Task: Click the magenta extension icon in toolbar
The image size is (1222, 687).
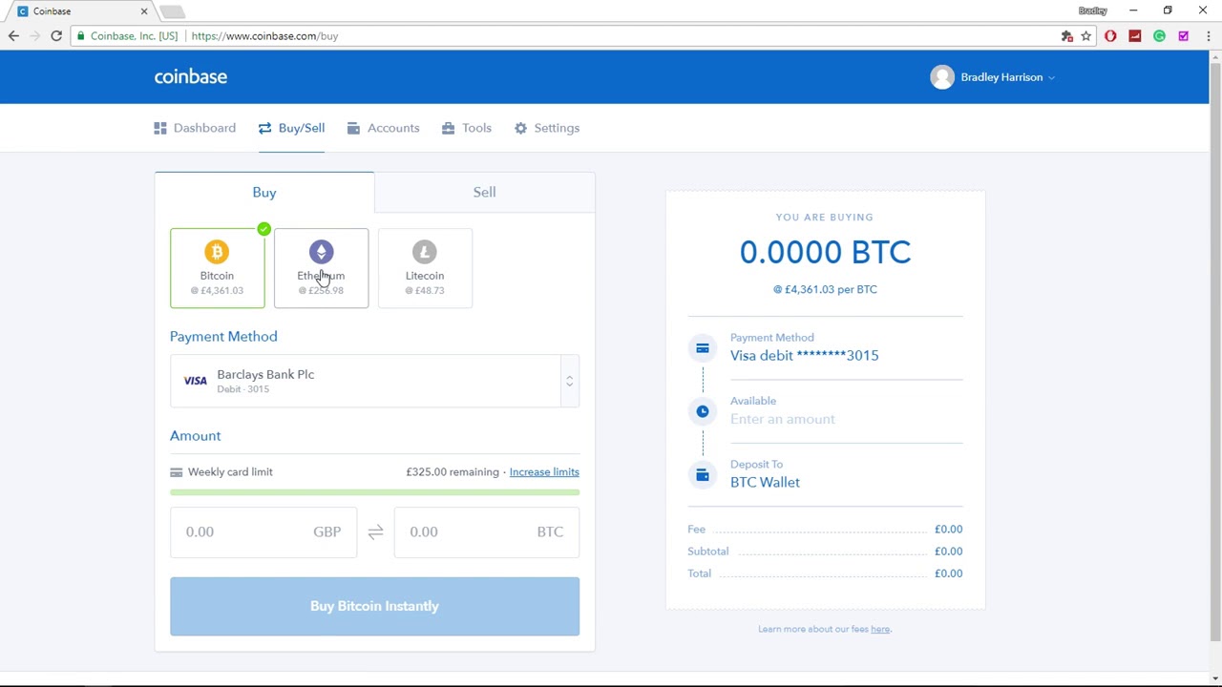Action: (1184, 36)
